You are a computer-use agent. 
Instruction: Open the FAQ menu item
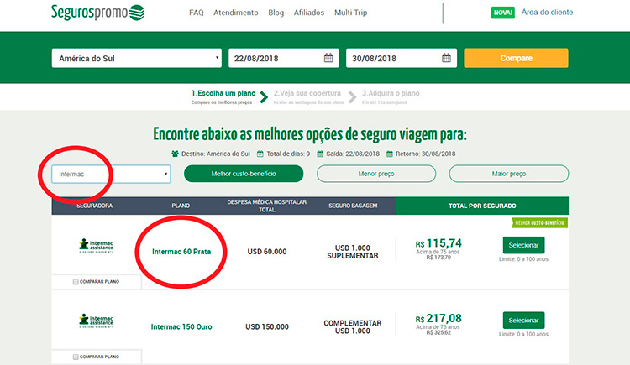197,13
